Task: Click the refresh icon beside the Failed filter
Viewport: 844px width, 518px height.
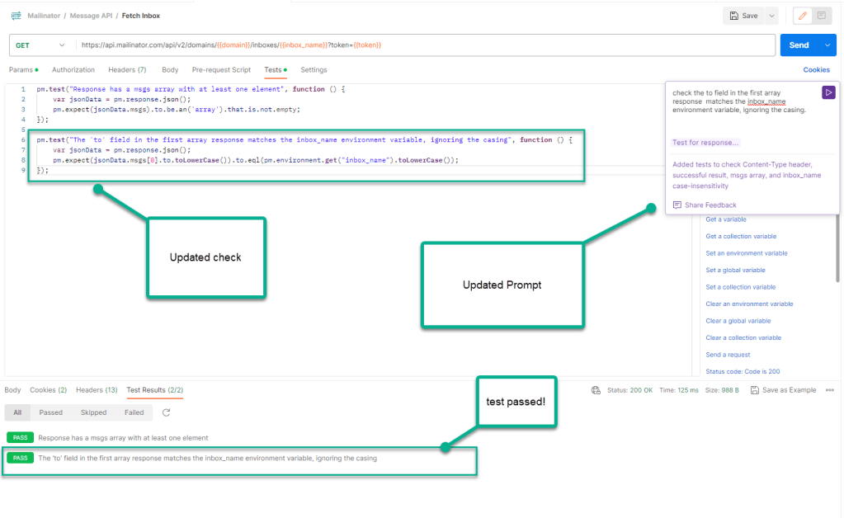Action: (166, 412)
